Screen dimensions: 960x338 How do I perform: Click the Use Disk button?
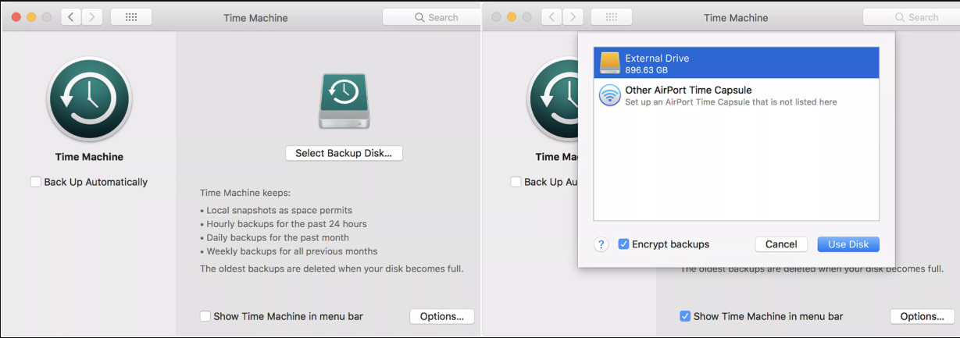pyautogui.click(x=848, y=244)
